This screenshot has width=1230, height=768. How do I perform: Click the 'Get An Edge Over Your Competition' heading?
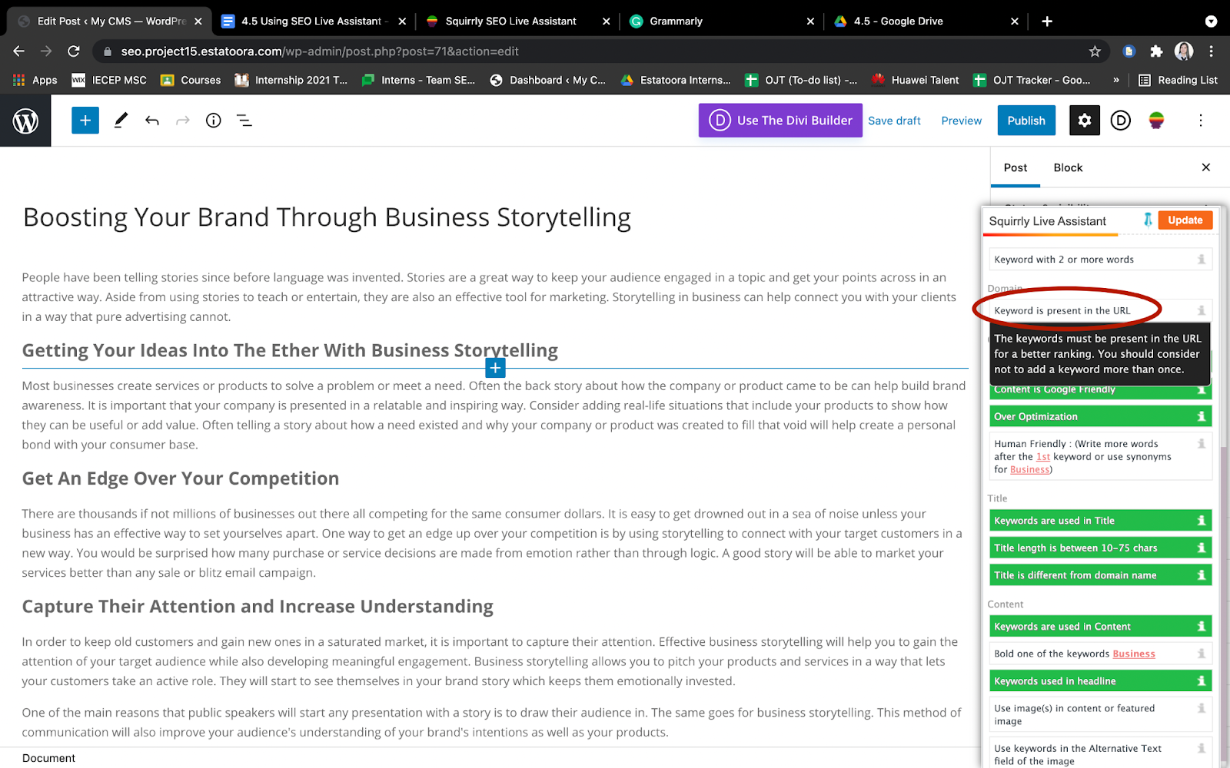(x=181, y=478)
